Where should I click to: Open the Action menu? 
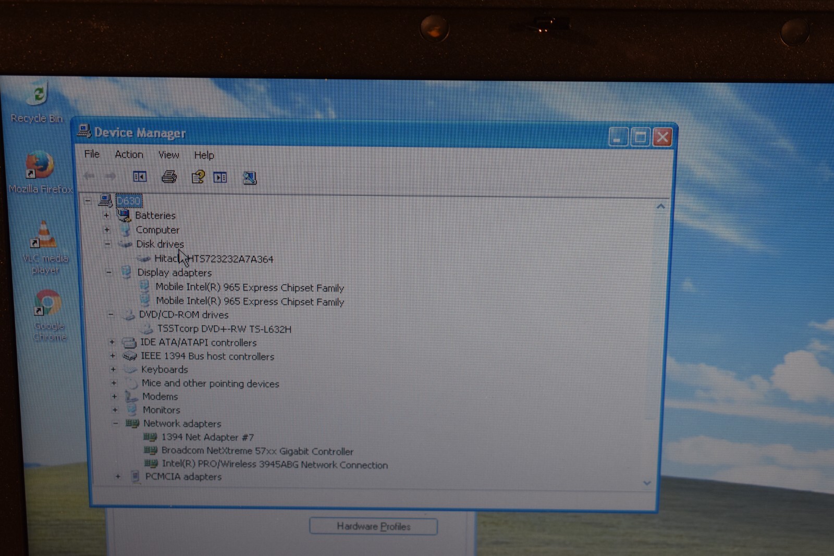pyautogui.click(x=129, y=154)
